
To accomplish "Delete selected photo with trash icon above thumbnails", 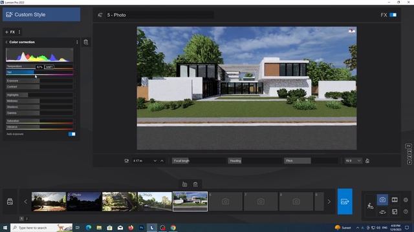I will pos(195,184).
